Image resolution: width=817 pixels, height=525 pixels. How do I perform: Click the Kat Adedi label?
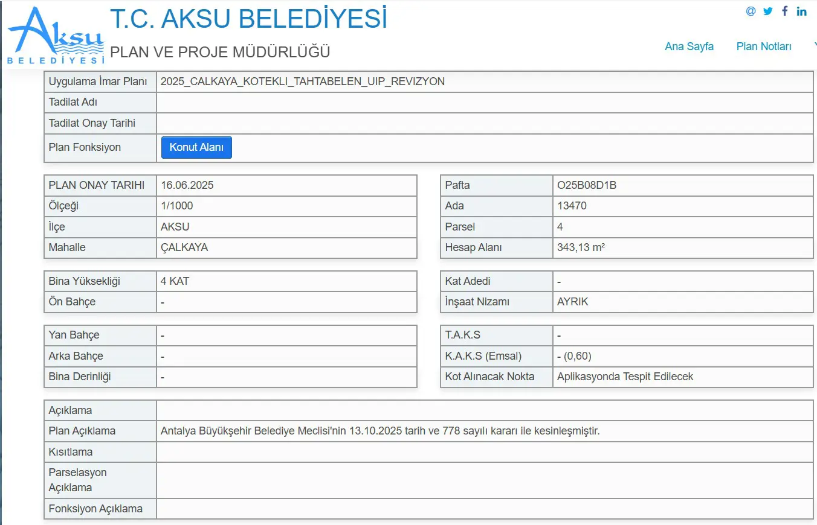(x=468, y=281)
